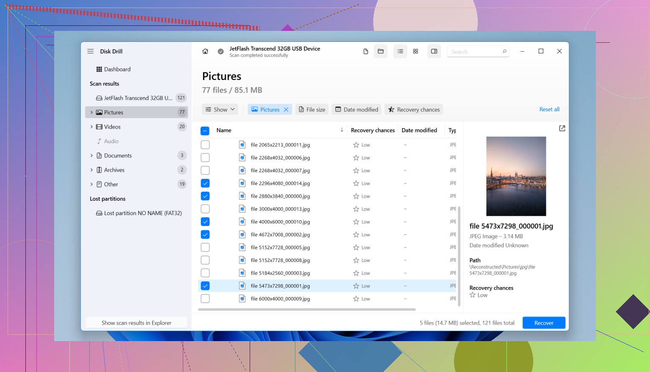Expand the Archives tree node chevron
Image resolution: width=650 pixels, height=372 pixels.
click(91, 170)
